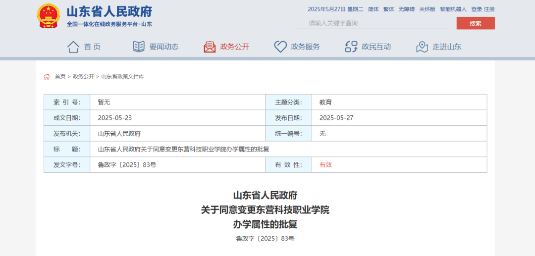Screen dimensions: 535x256
Task: Click the article heading line 办学属性的批复
Action: (x=265, y=224)
